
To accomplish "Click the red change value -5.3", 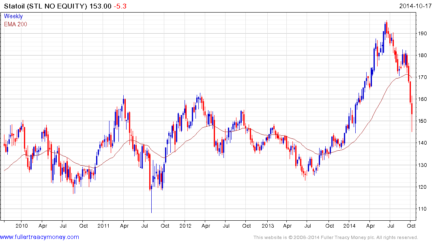I will click(x=120, y=6).
